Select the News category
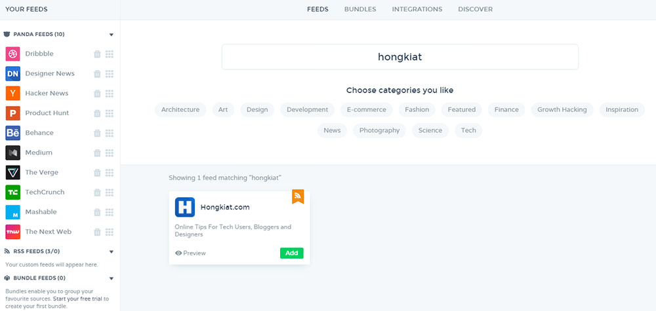The width and height of the screenshot is (656, 311). (x=332, y=130)
